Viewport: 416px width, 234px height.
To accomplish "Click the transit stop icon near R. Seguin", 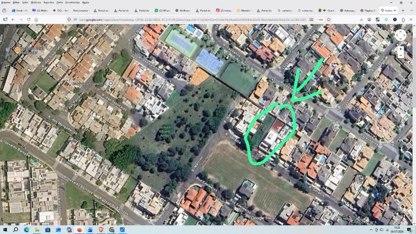I will pyautogui.click(x=8, y=50).
